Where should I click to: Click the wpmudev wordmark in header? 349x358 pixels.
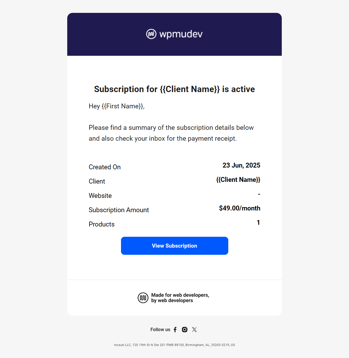[x=181, y=34]
